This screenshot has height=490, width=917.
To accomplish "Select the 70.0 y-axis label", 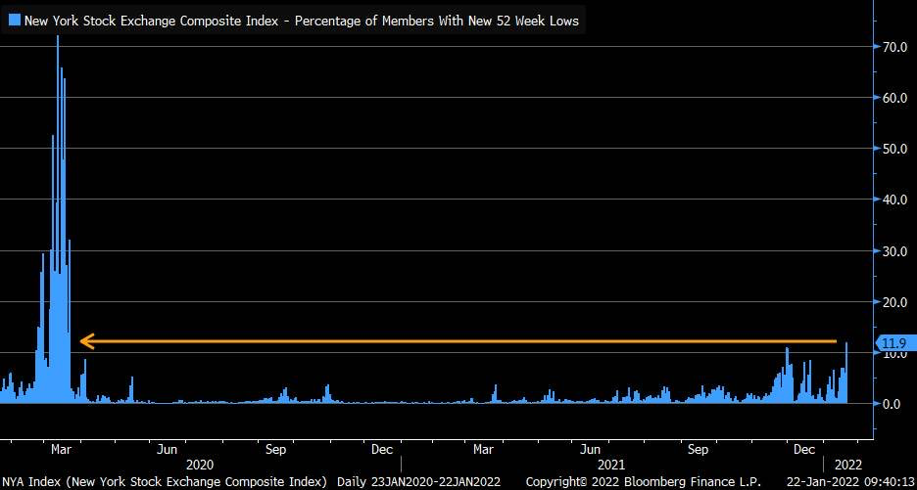I will click(x=893, y=47).
